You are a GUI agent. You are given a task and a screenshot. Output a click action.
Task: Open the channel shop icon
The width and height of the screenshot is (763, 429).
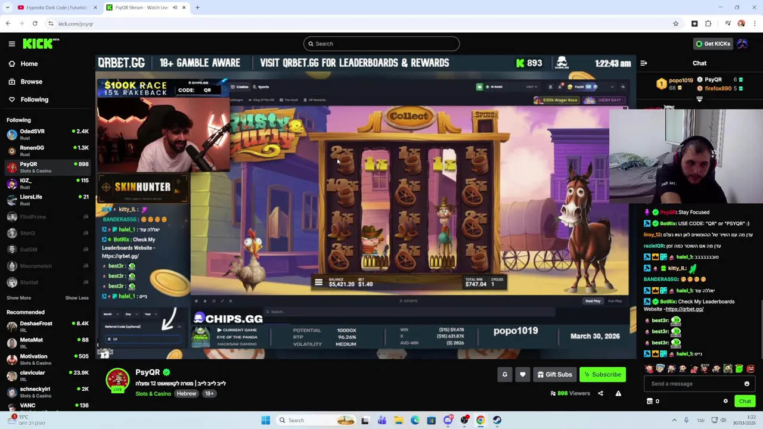(650, 401)
